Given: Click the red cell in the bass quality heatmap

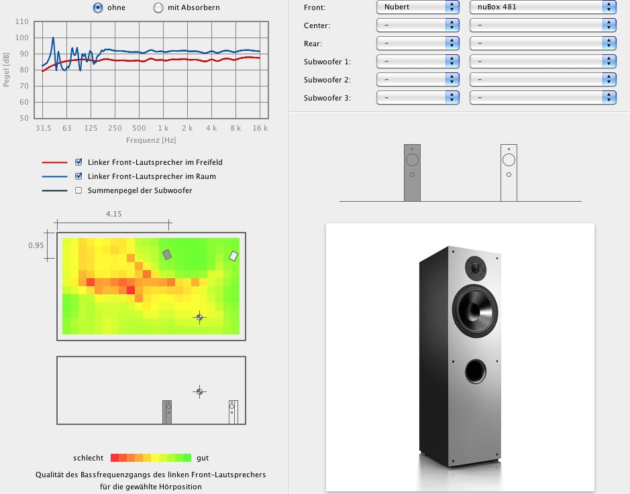Looking at the screenshot, I should [131, 290].
